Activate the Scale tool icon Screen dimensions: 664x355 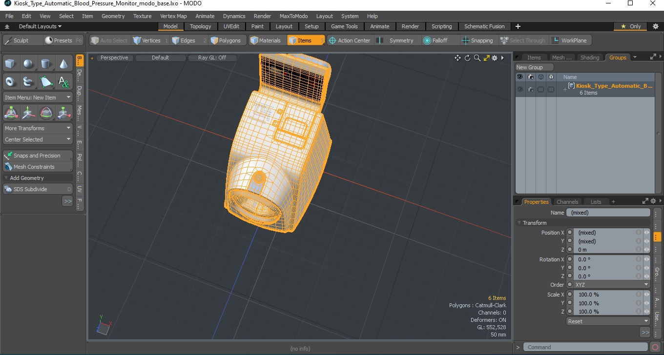[x=64, y=113]
